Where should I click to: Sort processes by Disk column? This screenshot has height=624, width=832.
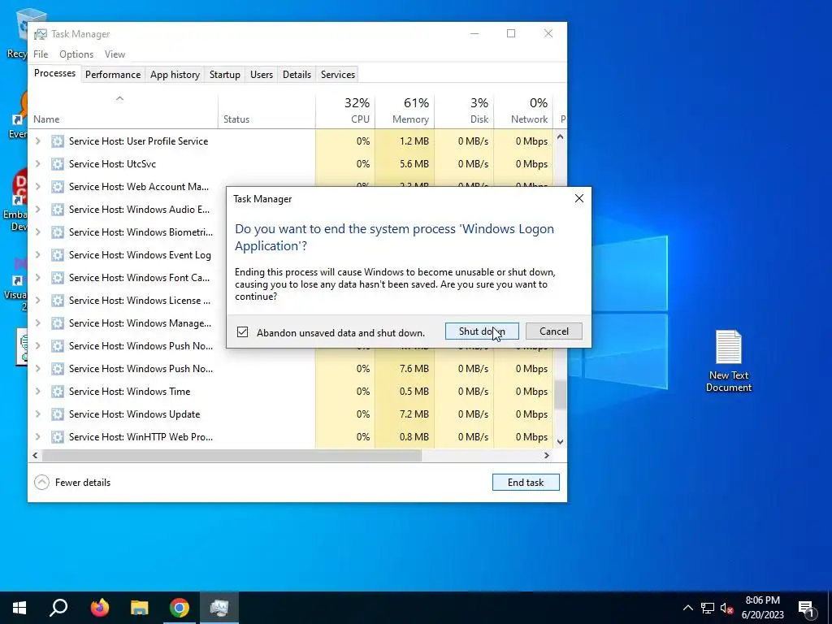click(464, 110)
